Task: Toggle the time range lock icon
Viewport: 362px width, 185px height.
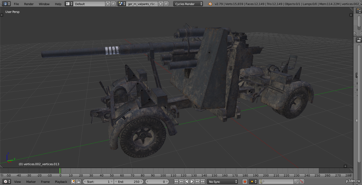Action: coord(79,182)
